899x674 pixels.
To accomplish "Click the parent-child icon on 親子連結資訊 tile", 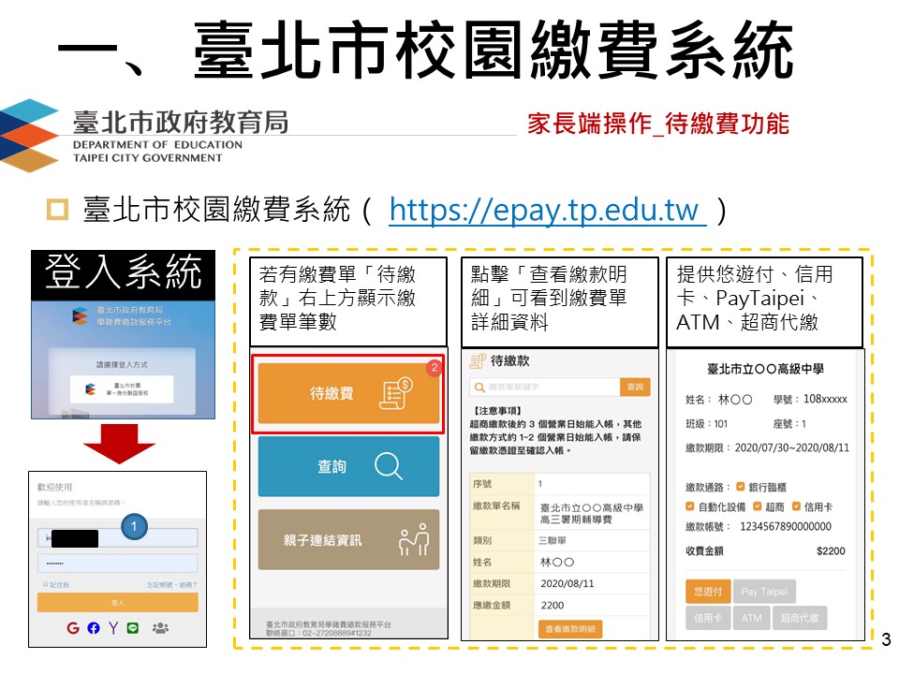I will [x=413, y=540].
